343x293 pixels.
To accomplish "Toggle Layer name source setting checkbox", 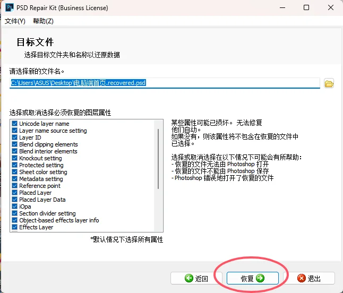I will [15, 131].
